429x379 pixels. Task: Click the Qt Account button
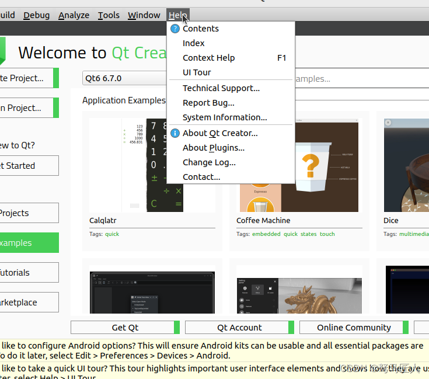[x=239, y=327]
